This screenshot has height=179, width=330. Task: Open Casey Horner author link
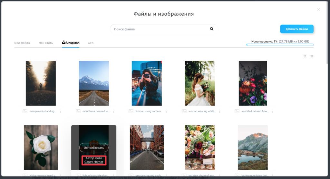click(x=94, y=162)
